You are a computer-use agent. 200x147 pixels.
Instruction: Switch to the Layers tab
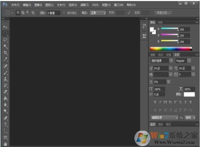tap(152, 124)
